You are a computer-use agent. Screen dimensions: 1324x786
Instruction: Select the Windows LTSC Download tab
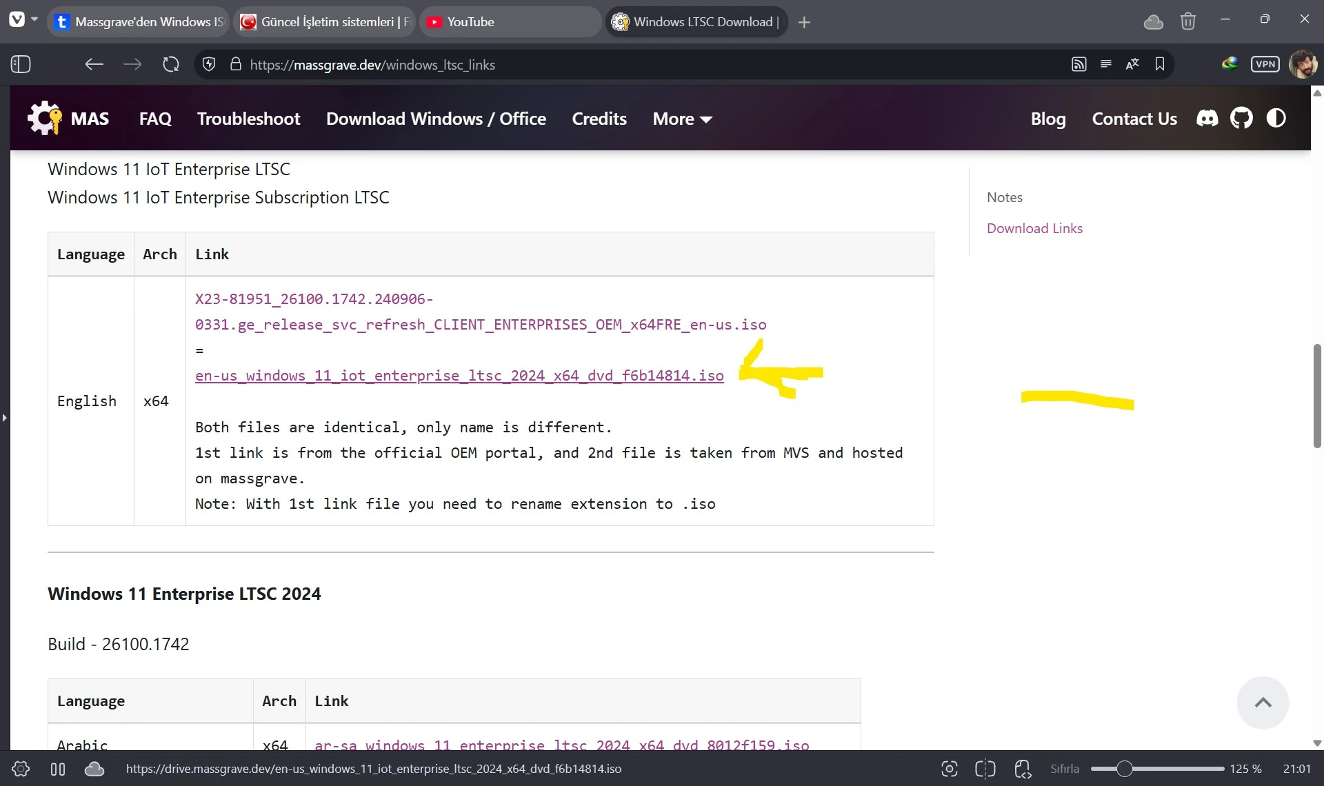click(696, 22)
